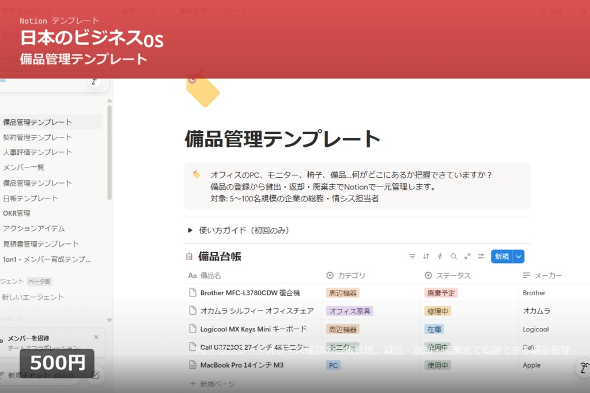Open the search icon in the 備品台帳 toolbar
This screenshot has height=393, width=590.
tap(453, 256)
